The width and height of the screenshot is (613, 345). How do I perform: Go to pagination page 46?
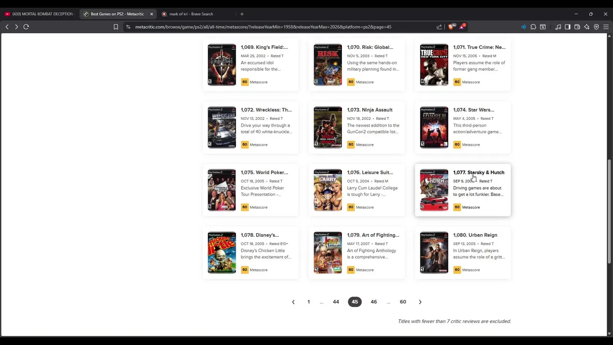click(x=374, y=302)
